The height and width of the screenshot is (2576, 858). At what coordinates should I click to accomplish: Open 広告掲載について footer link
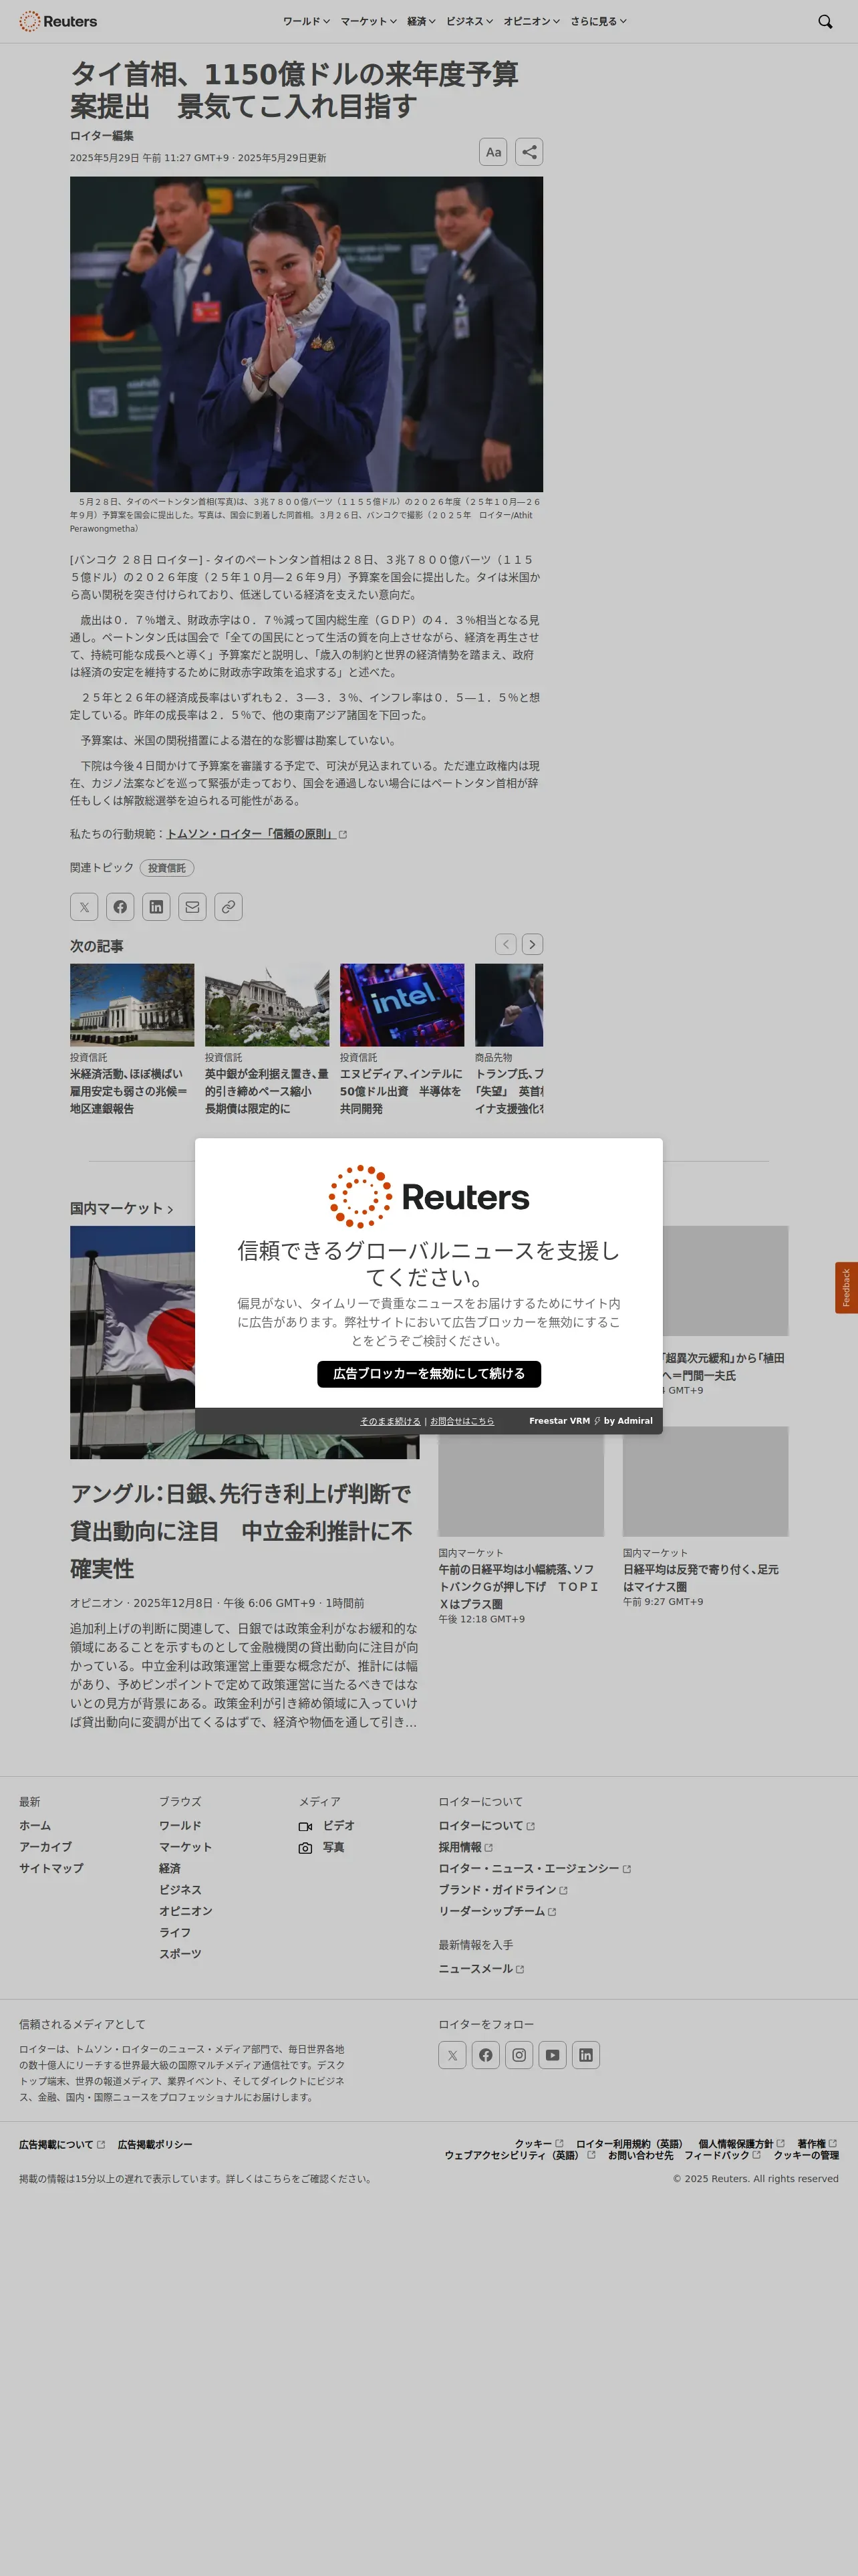click(62, 2144)
